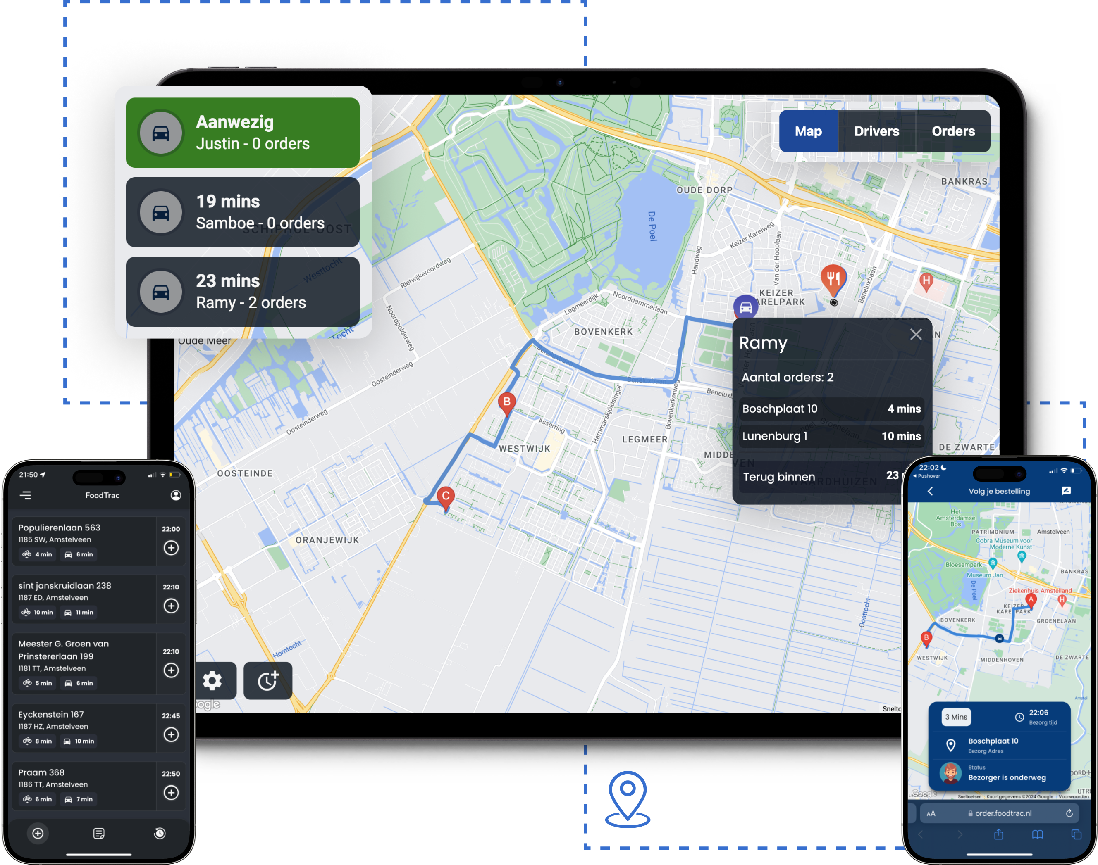The height and width of the screenshot is (865, 1098).
Task: Click marker A on tracking phone map
Action: pos(1031,601)
